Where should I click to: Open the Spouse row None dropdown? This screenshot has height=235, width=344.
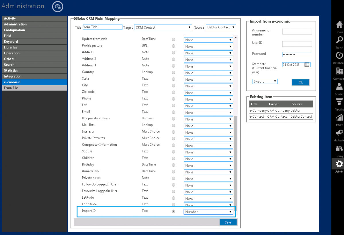click(208, 152)
